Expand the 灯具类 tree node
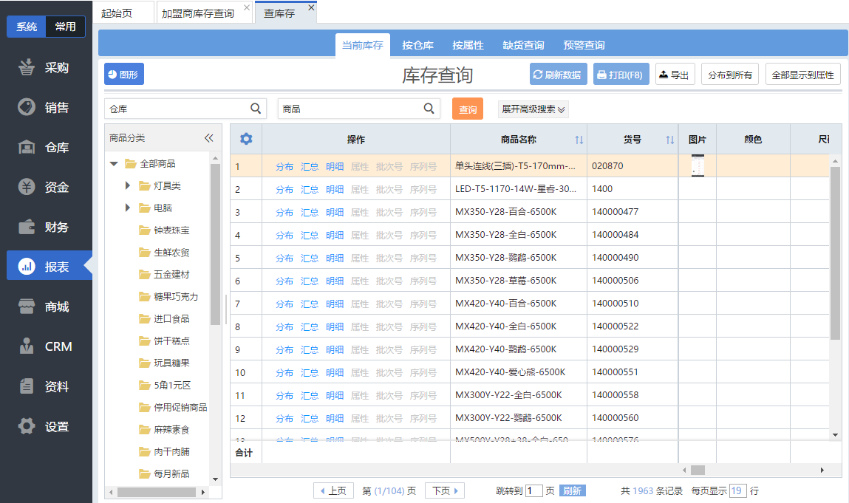 [x=127, y=185]
